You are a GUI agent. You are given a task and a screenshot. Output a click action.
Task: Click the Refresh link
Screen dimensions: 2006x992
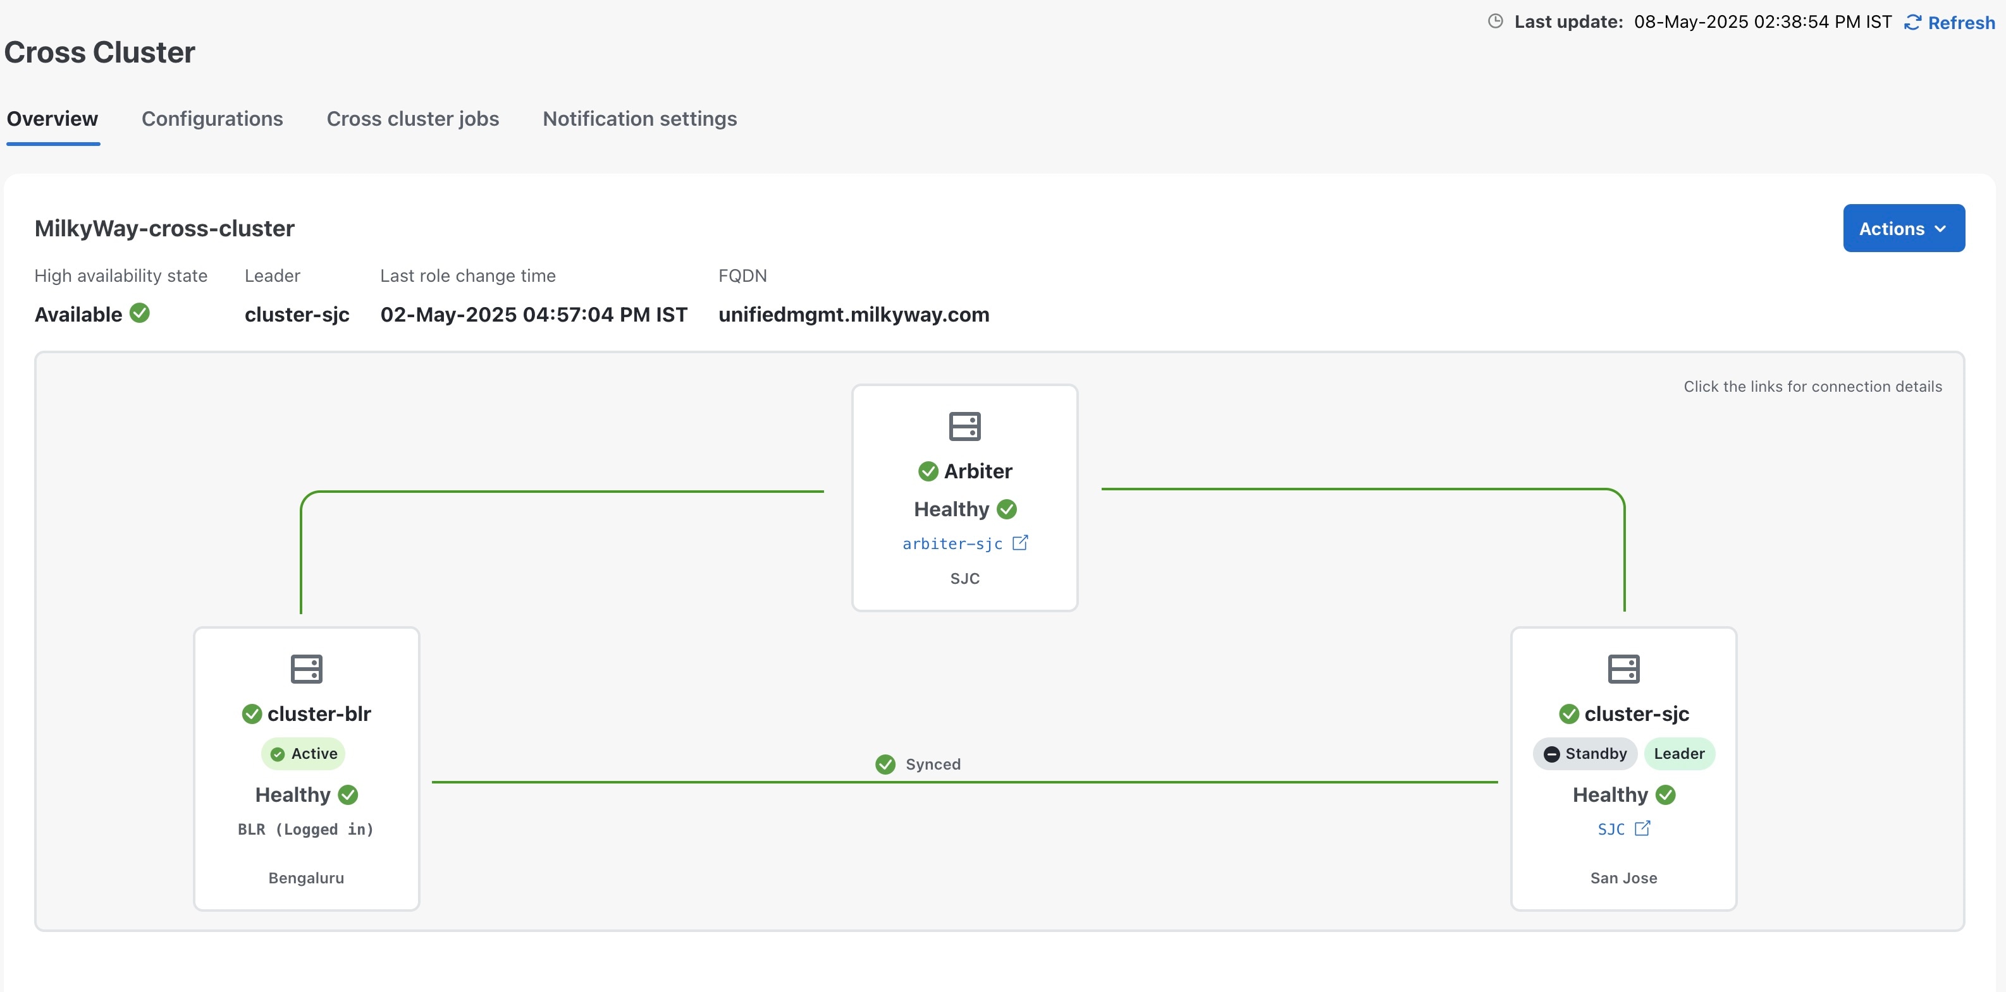pyautogui.click(x=1949, y=23)
